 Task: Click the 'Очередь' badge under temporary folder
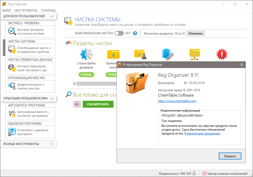point(111,74)
